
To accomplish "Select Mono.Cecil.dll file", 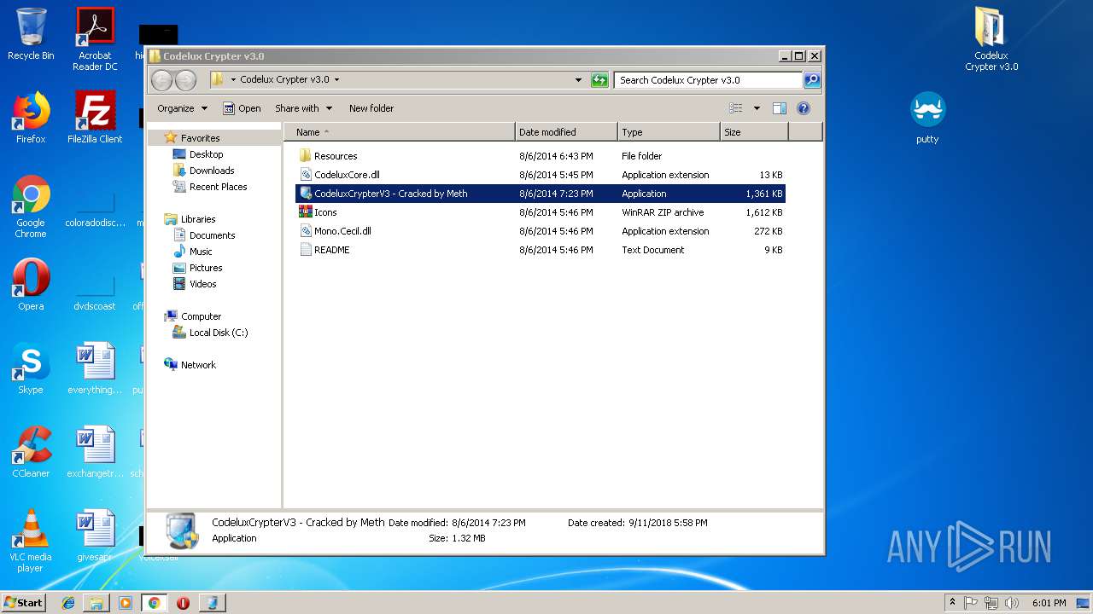I will click(541, 231).
